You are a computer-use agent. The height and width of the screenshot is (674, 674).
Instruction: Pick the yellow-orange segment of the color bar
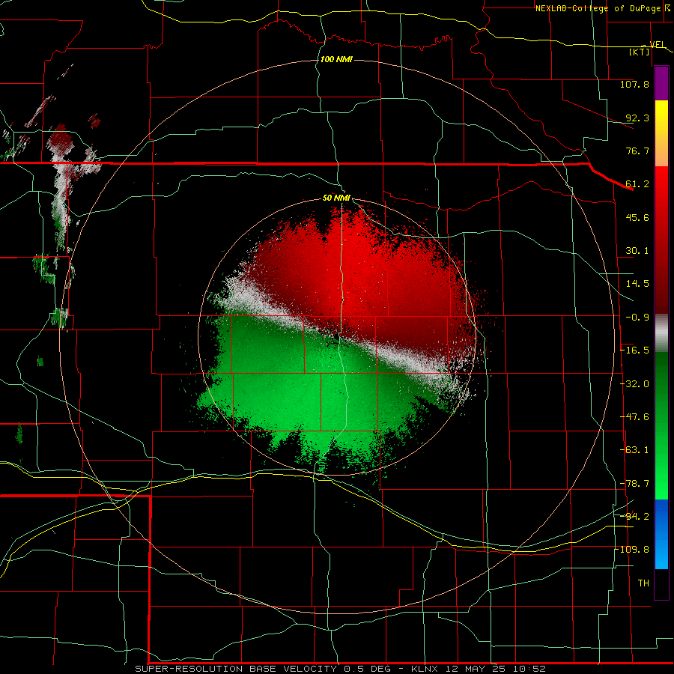[661, 134]
